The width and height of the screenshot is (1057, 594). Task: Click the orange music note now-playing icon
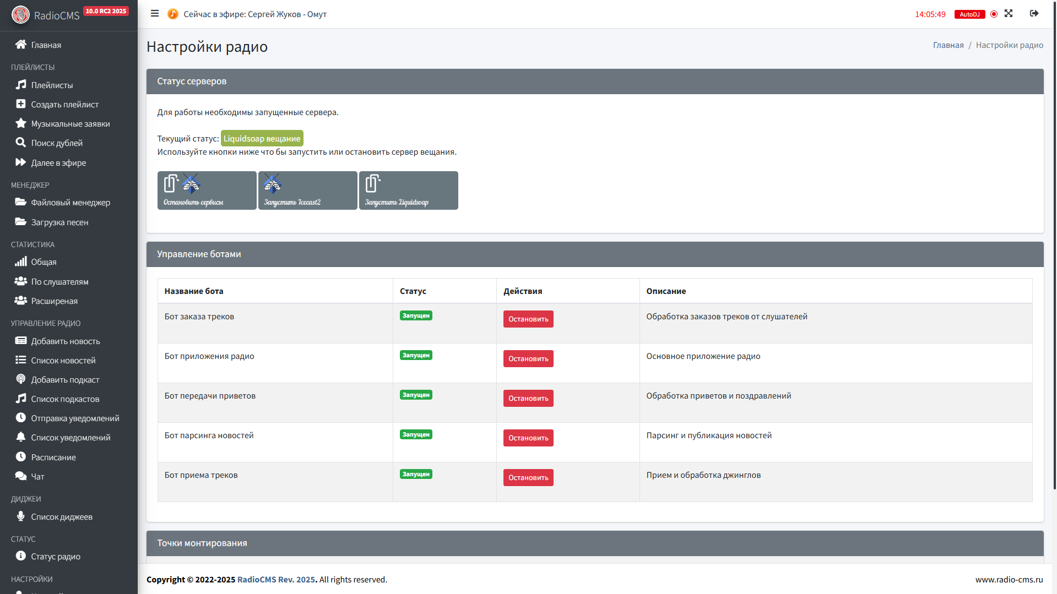coord(172,14)
